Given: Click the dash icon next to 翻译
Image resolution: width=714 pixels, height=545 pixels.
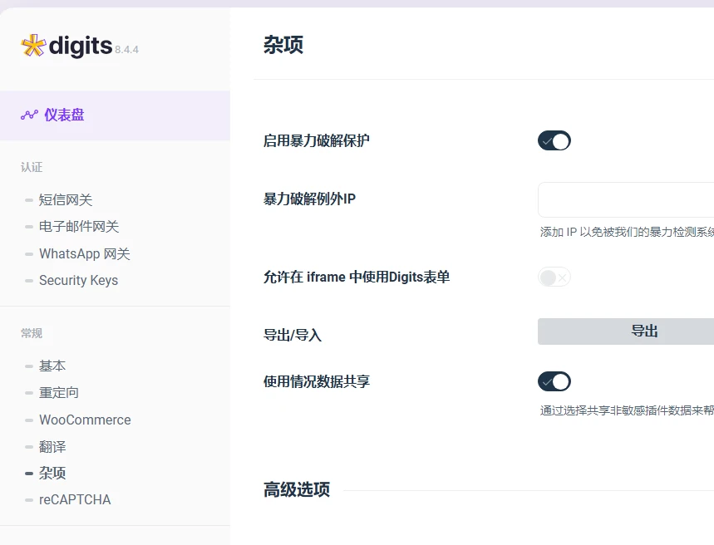Looking at the screenshot, I should (x=27, y=446).
